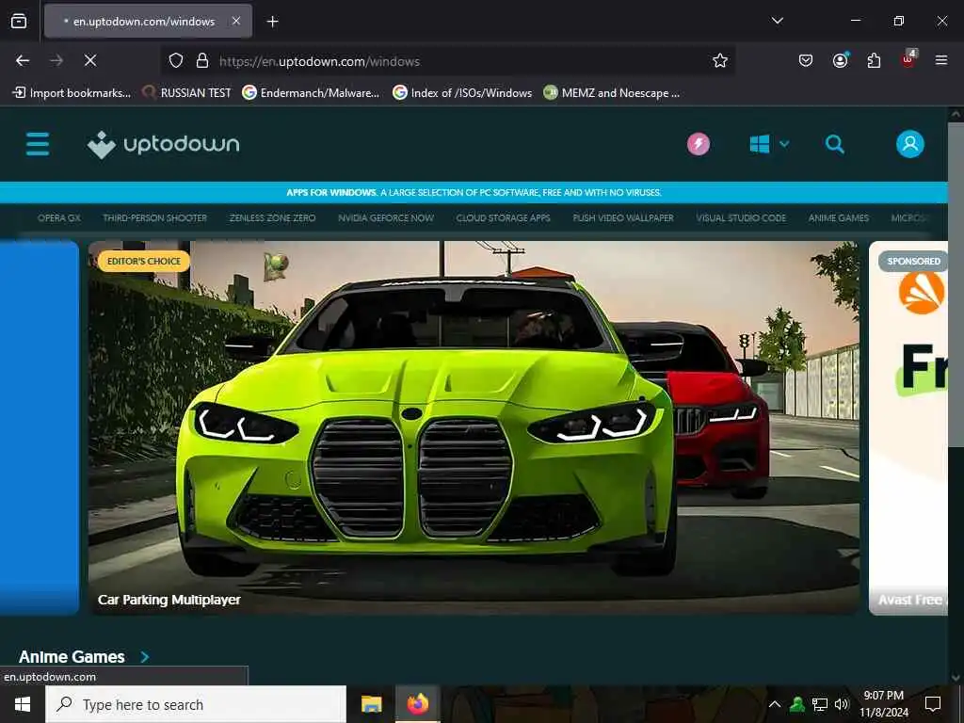Image resolution: width=964 pixels, height=723 pixels.
Task: Click the EDITOR'S CHOICE badge
Action: (x=144, y=262)
